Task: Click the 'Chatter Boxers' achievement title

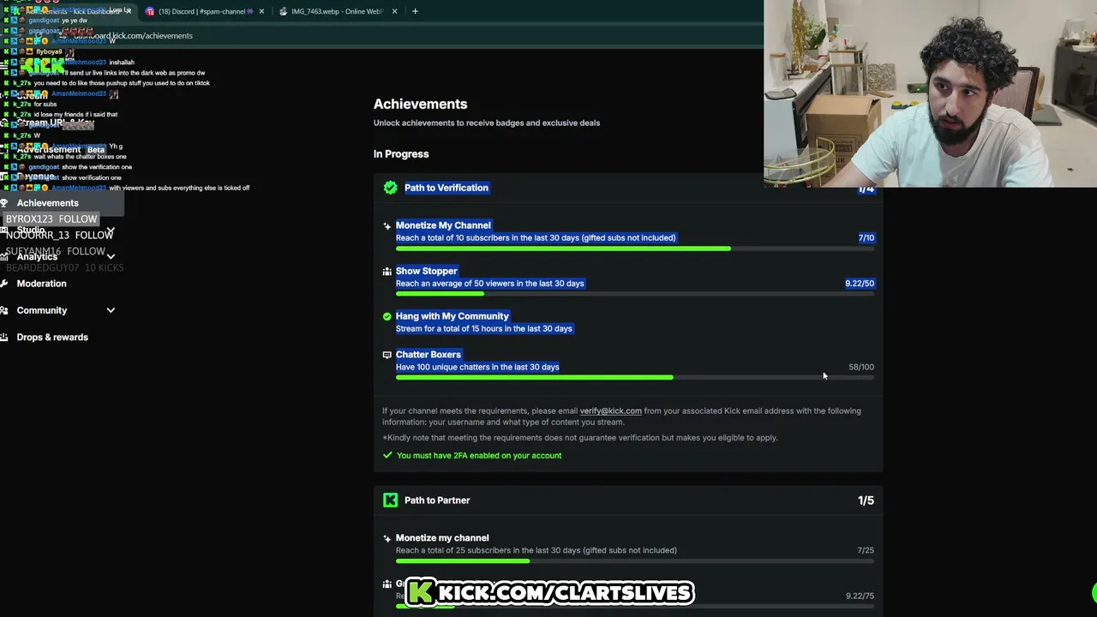Action: [429, 355]
